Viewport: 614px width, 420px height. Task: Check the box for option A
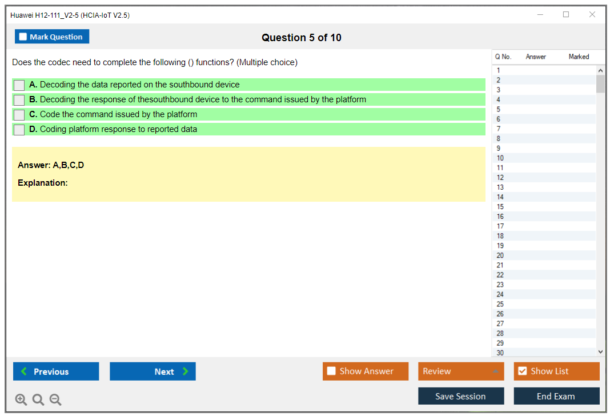pos(19,85)
